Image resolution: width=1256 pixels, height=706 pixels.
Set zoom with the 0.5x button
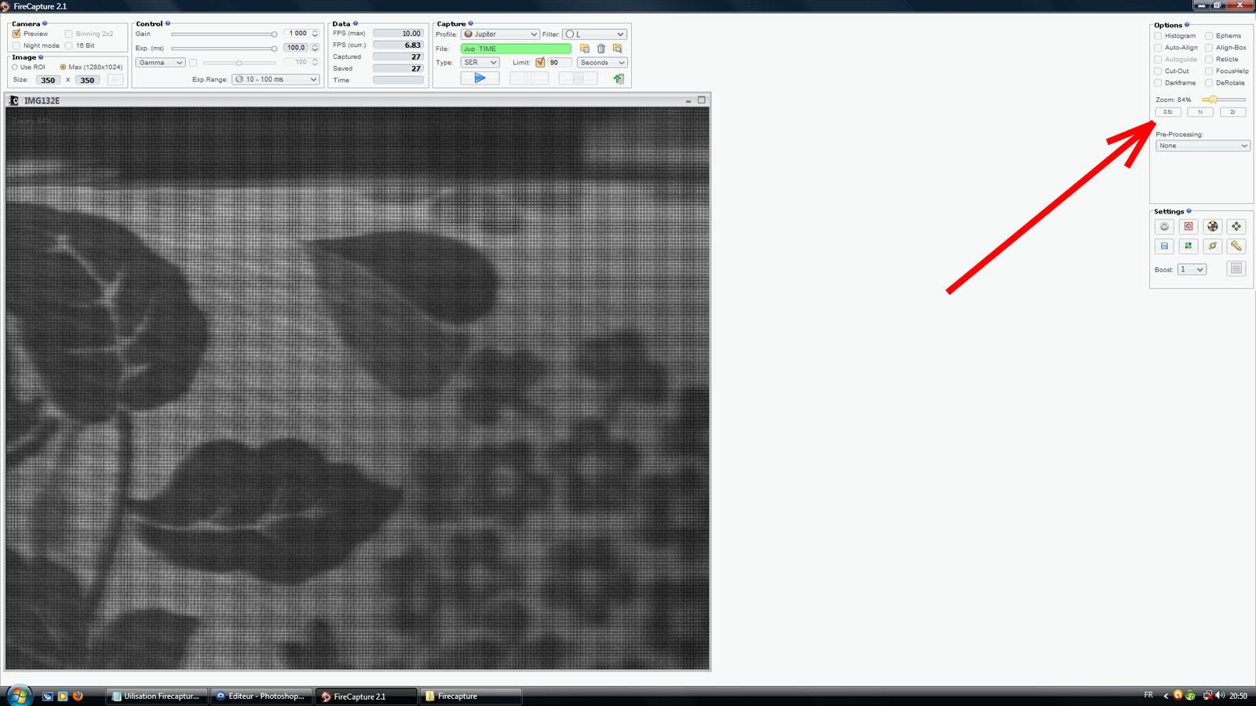[x=1168, y=112]
